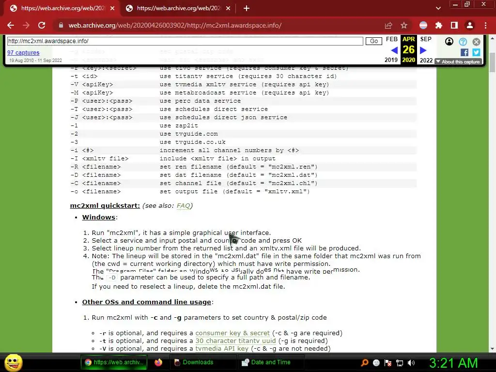Viewport: 496px width, 372px height.
Task: Open the FAQ link next to quickstart
Action: 183,205
